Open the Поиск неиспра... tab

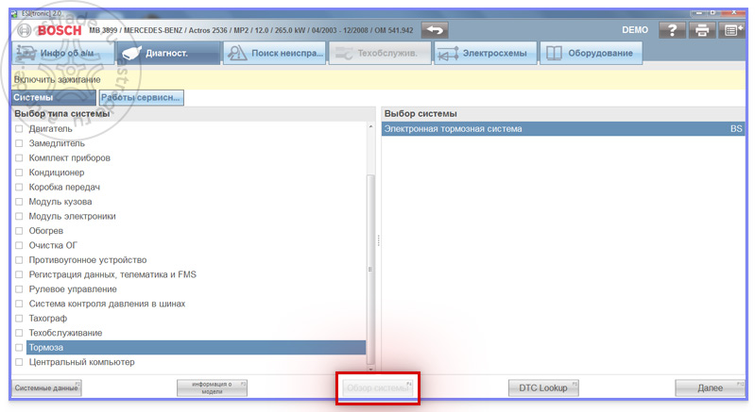click(x=274, y=53)
